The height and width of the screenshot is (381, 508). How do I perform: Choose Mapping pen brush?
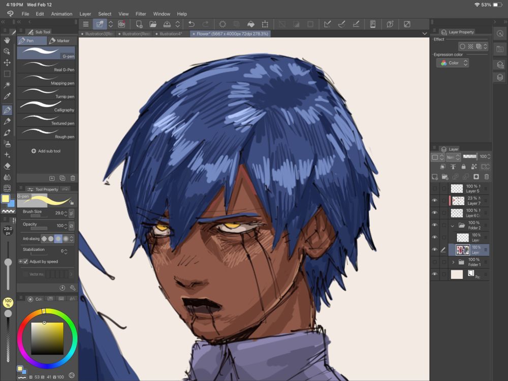click(x=46, y=80)
